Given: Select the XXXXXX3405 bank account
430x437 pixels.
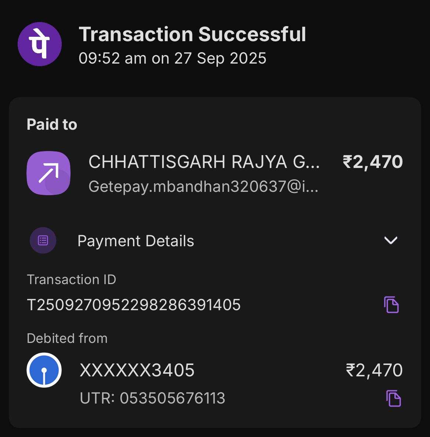Looking at the screenshot, I should 137,370.
